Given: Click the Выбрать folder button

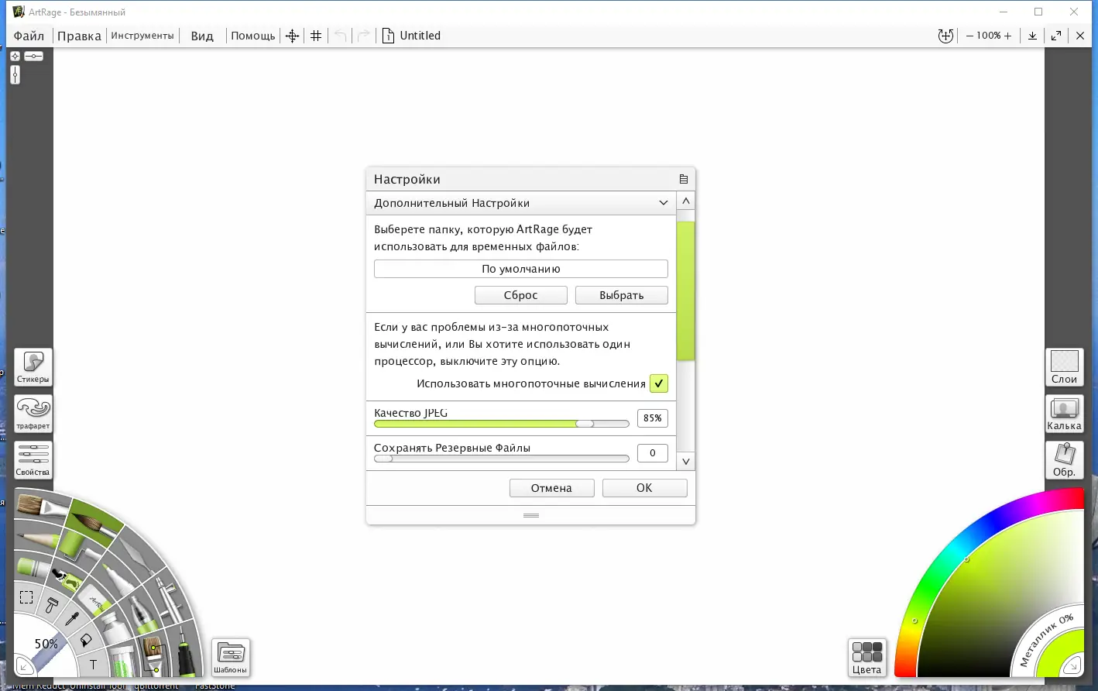Looking at the screenshot, I should pos(622,295).
